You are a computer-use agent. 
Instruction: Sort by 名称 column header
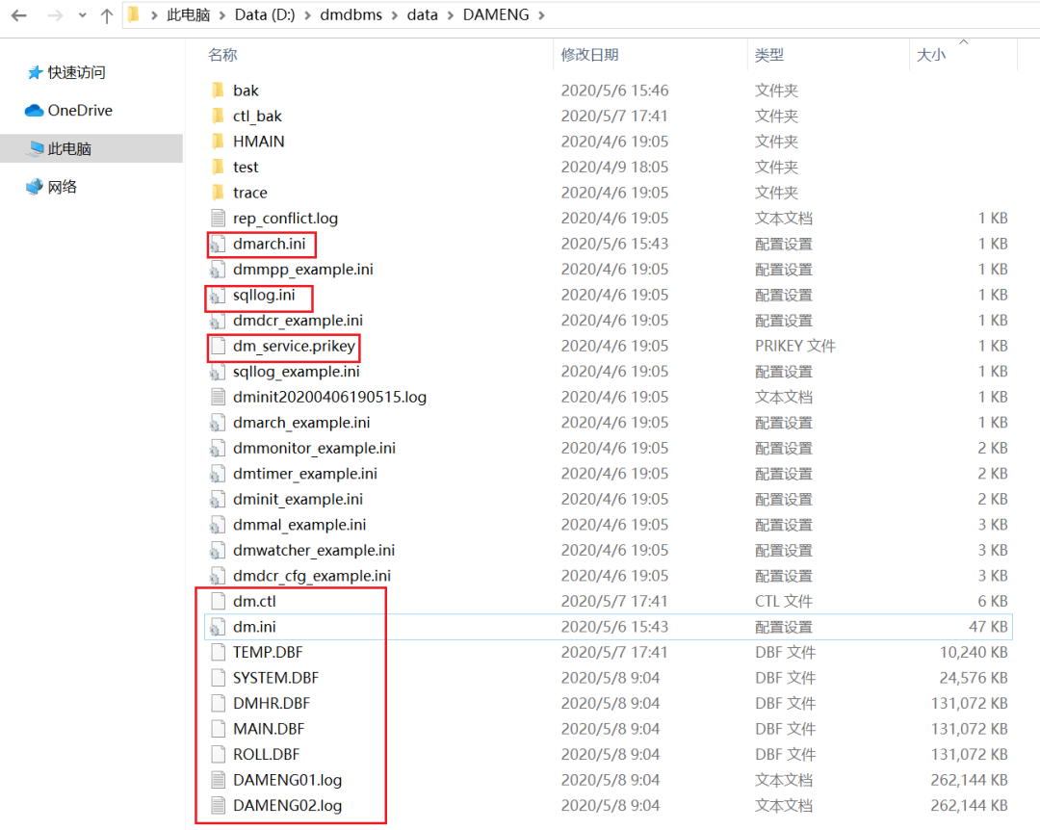coord(222,55)
